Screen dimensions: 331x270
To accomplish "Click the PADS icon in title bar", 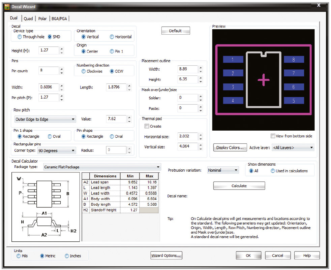I will pos(7,6).
